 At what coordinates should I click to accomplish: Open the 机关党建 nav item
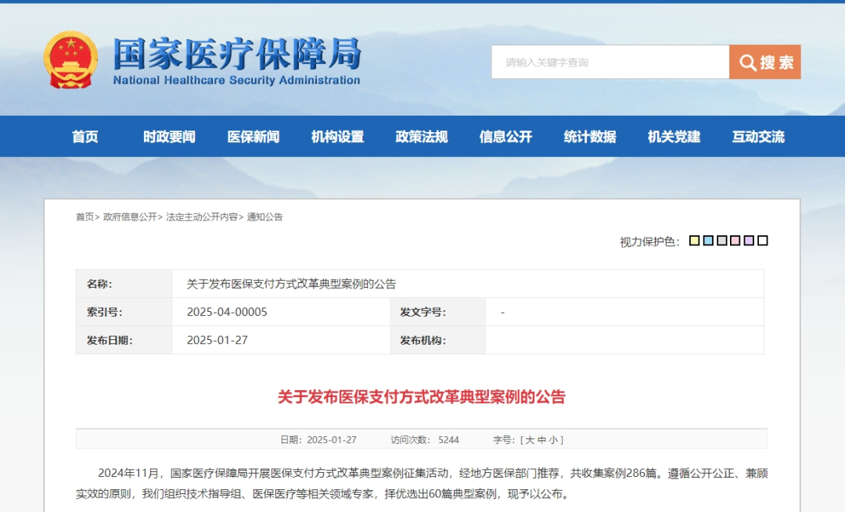[x=674, y=137]
